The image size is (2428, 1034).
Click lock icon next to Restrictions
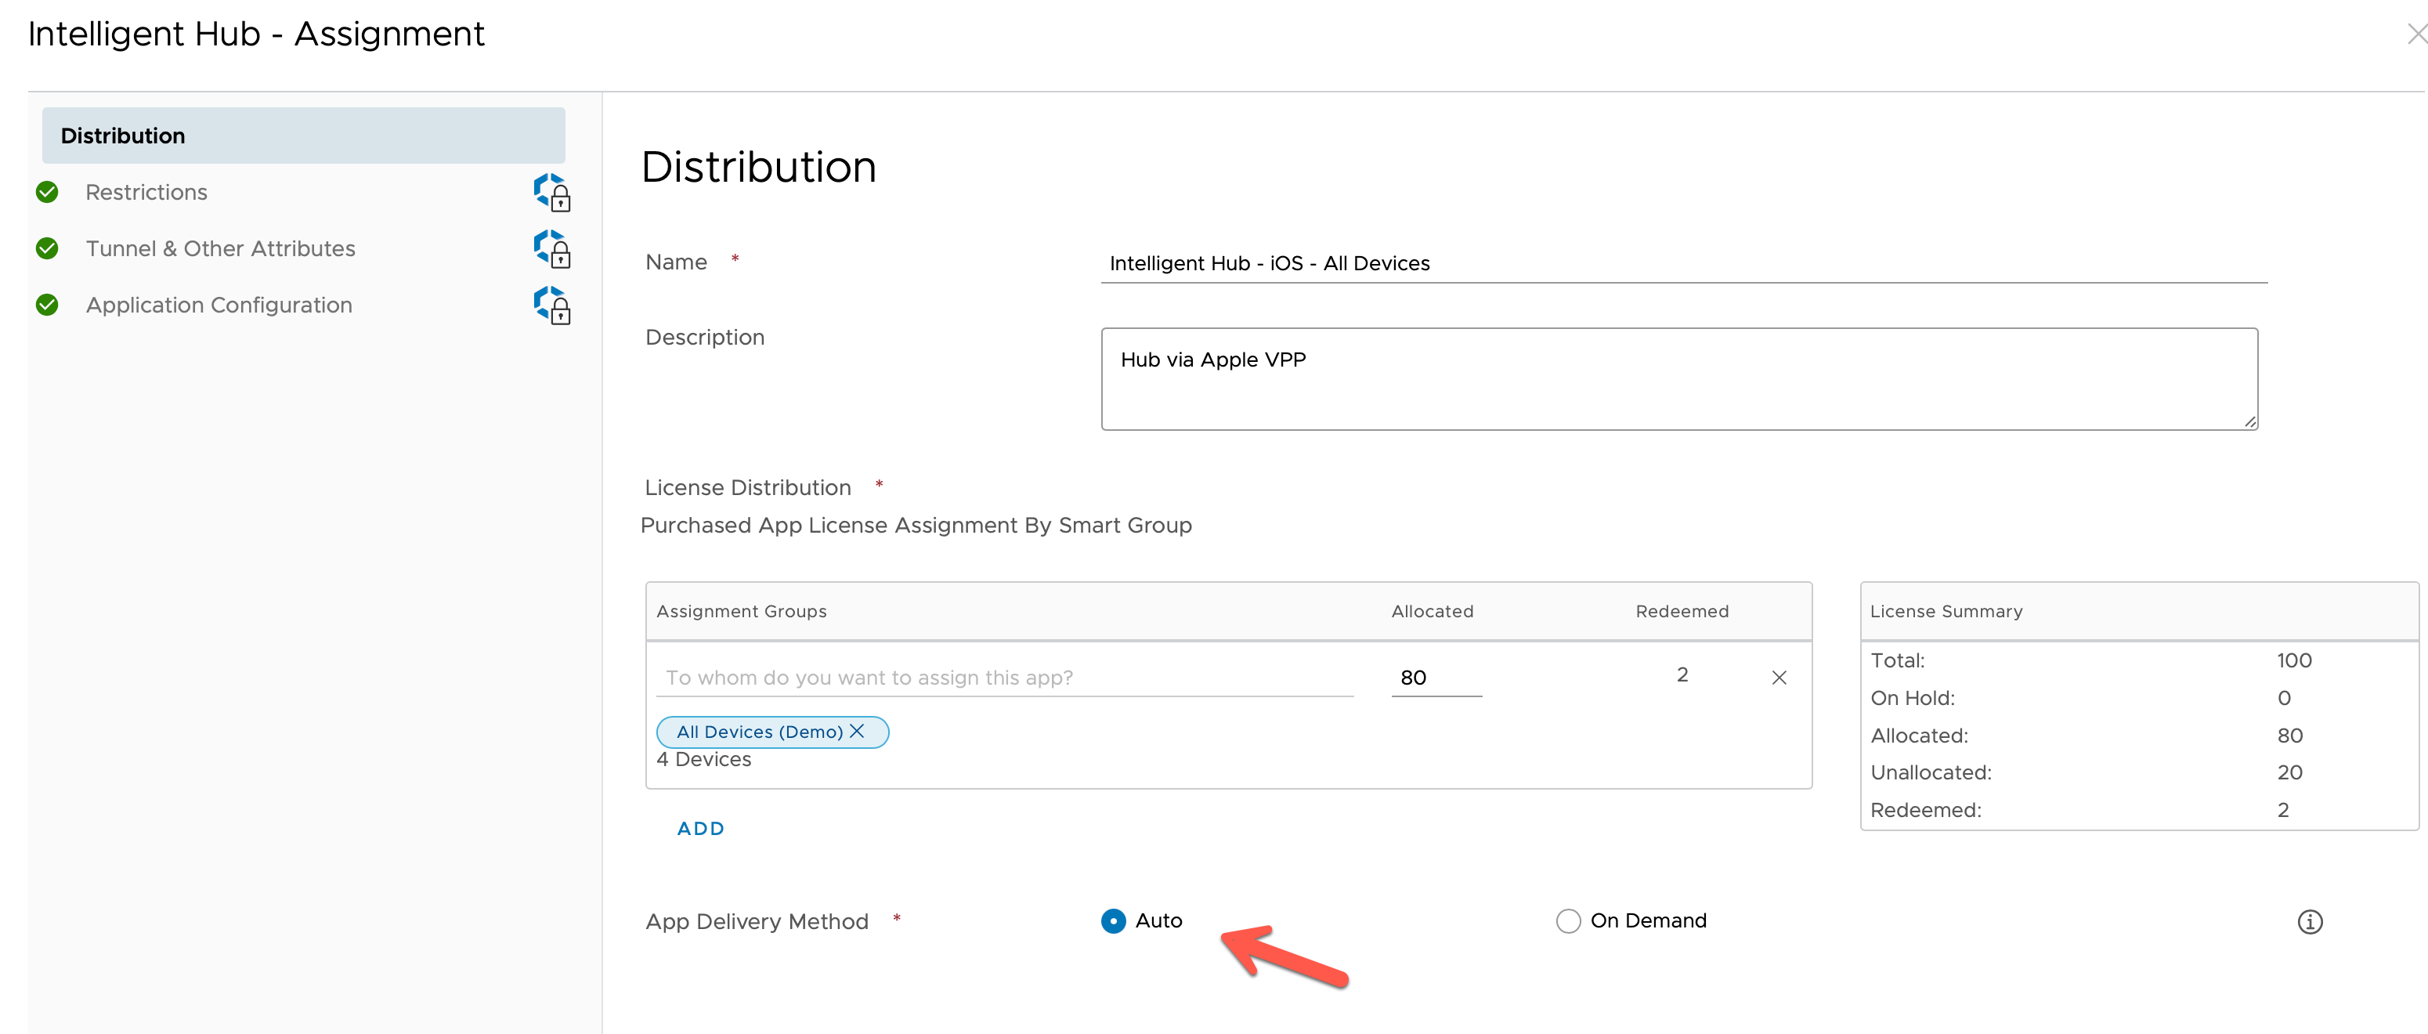coord(553,192)
